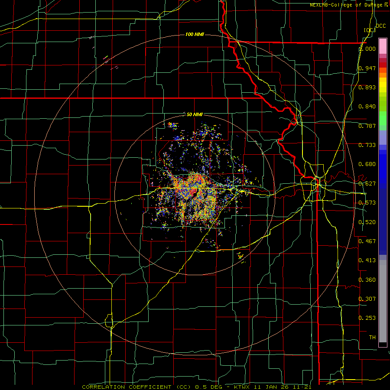Pick the red segment of the color bar
The width and height of the screenshot is (390, 390).
pos(383,65)
